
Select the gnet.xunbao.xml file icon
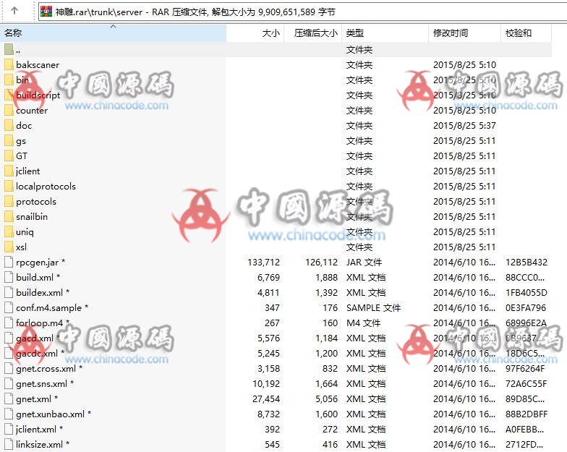9,414
